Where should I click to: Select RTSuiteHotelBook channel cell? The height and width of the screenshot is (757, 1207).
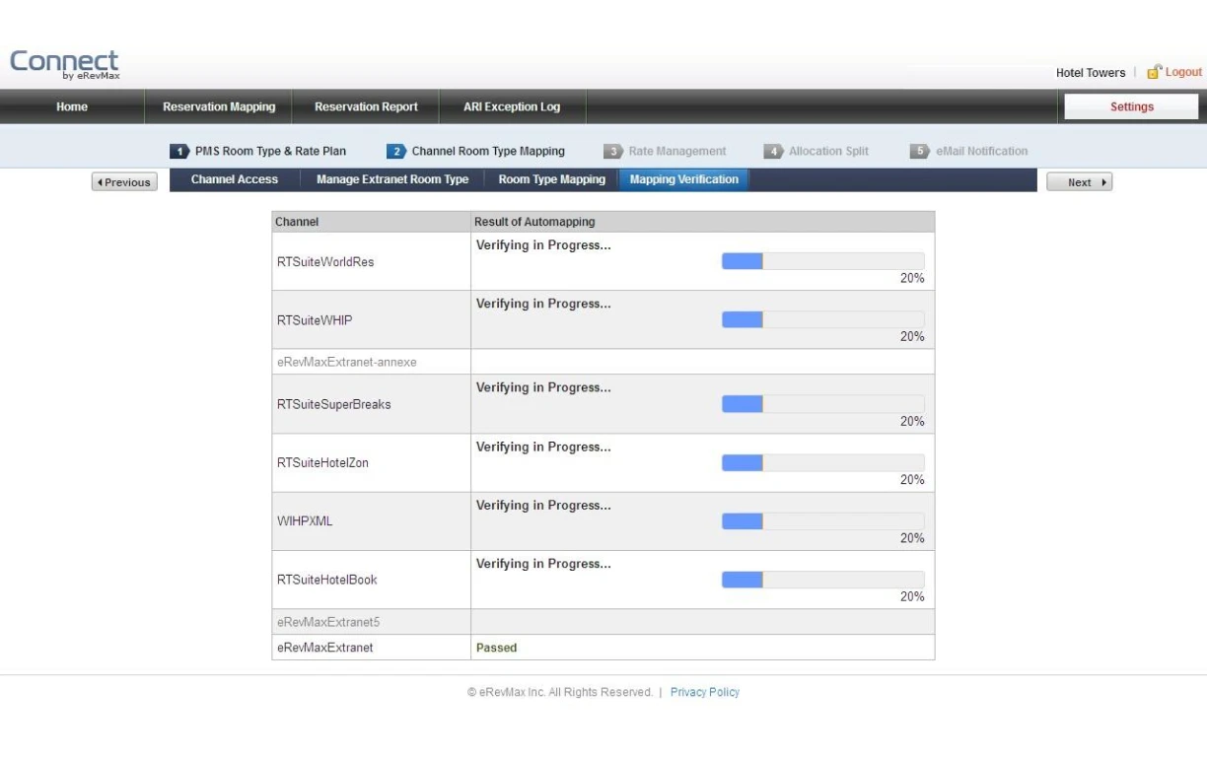pyautogui.click(x=372, y=580)
